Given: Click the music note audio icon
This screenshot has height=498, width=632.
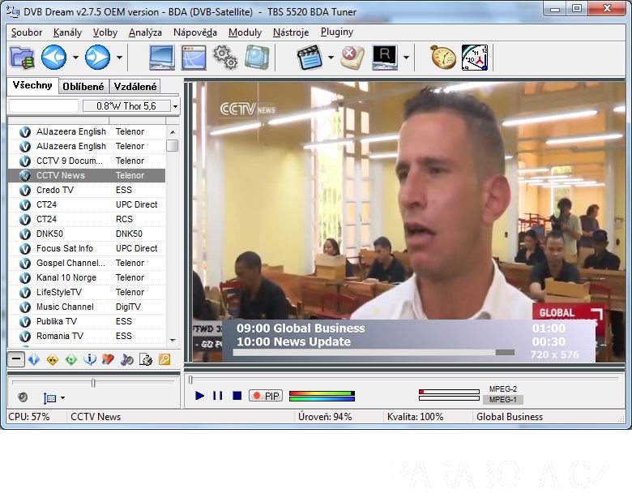Looking at the screenshot, I should 127,359.
